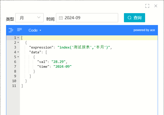Click the format JSON icon in editor toolbar
164x115 pixels.
pos(11,30)
